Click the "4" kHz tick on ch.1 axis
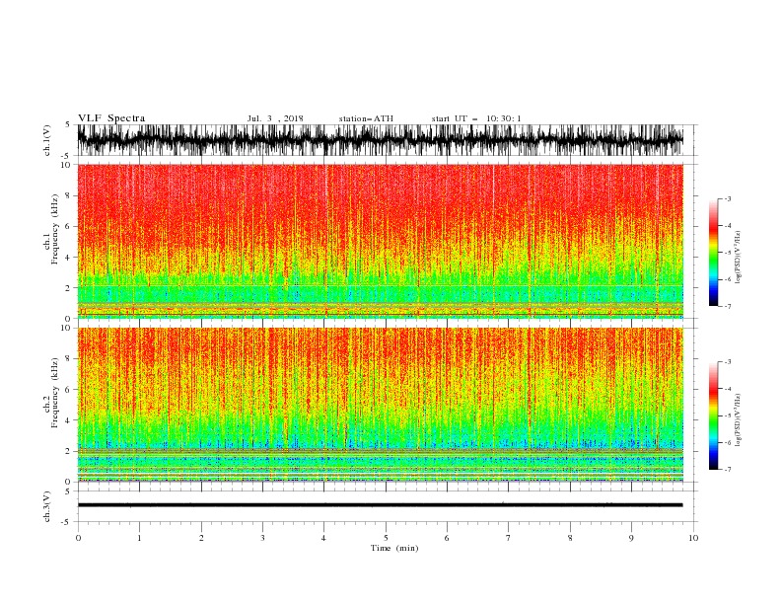 [68, 258]
